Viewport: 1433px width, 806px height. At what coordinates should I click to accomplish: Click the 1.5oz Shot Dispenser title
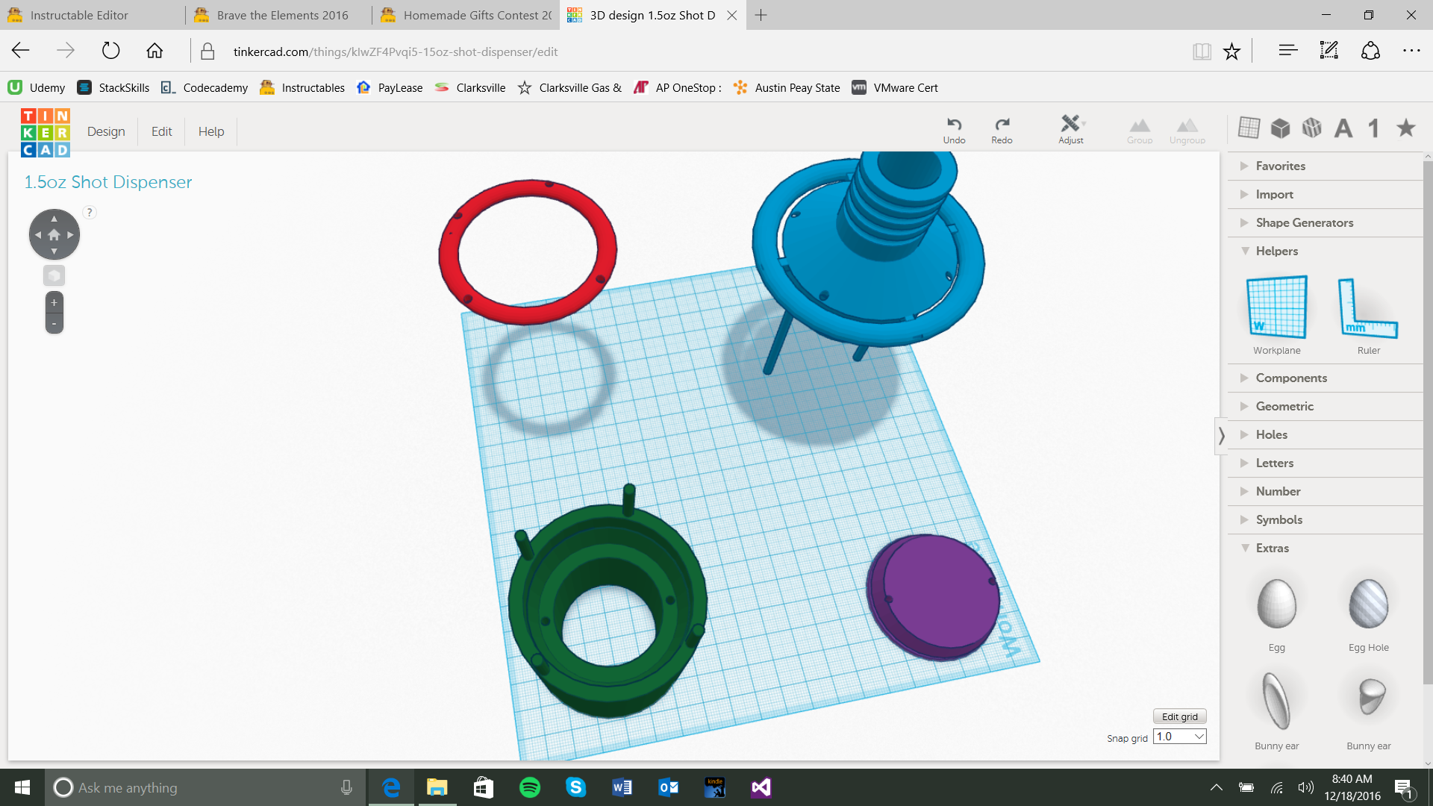click(108, 182)
